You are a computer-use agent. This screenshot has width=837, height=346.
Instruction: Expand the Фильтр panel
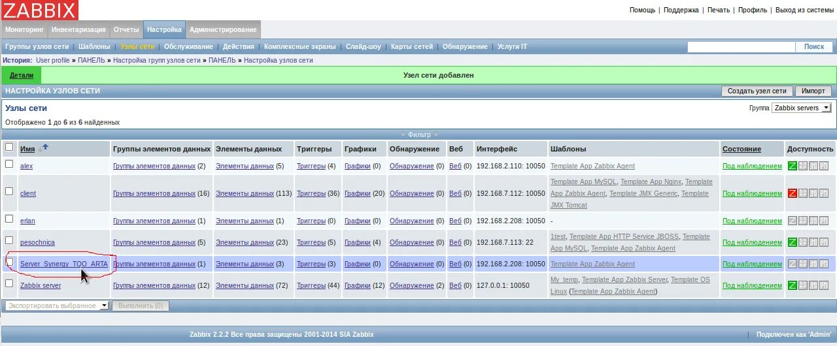coord(419,134)
